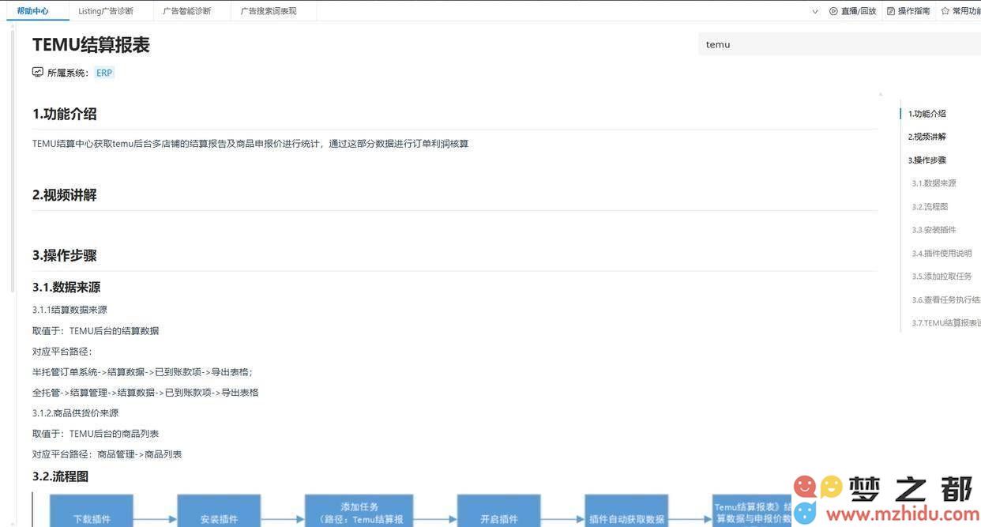Click the ERP system tag

click(104, 73)
